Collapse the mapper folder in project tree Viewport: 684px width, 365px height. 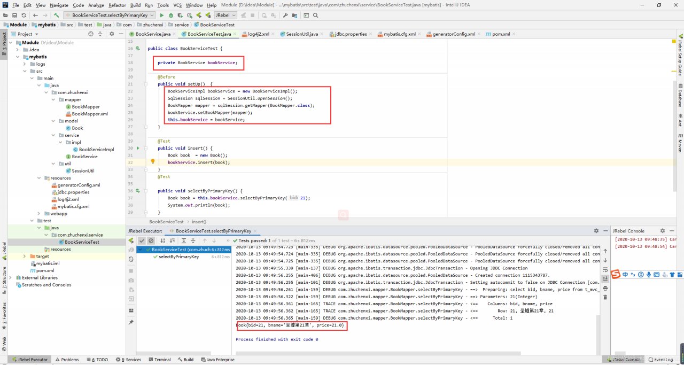tap(53, 100)
